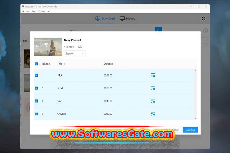
Task: Open settings for episode 2 Food
Action: click(153, 88)
